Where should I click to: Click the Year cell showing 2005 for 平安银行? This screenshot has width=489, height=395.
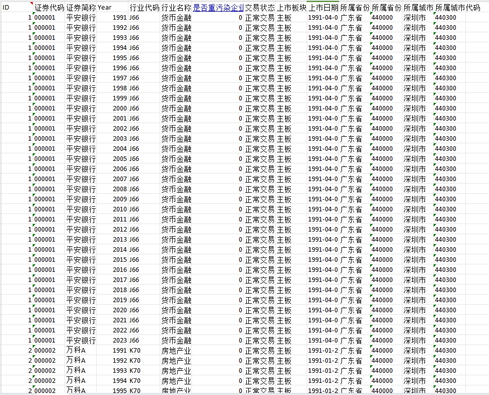[112, 159]
